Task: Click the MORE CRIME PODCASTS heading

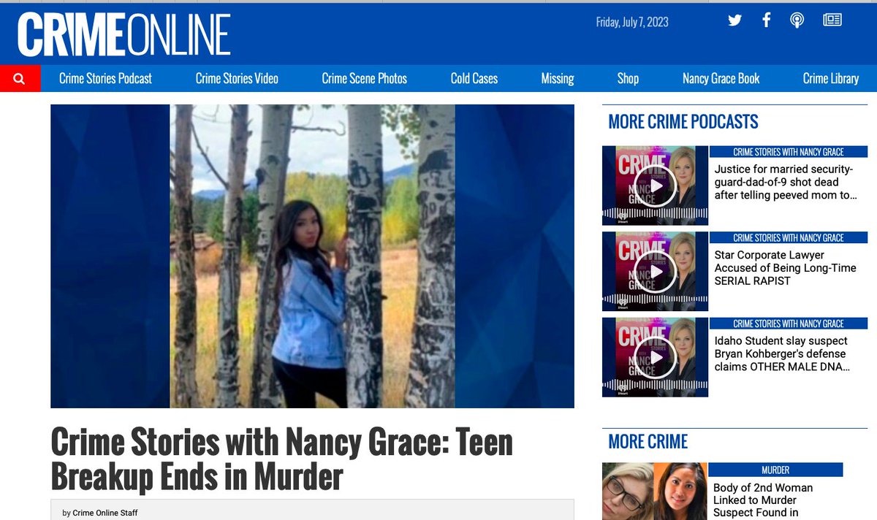Action: (683, 122)
